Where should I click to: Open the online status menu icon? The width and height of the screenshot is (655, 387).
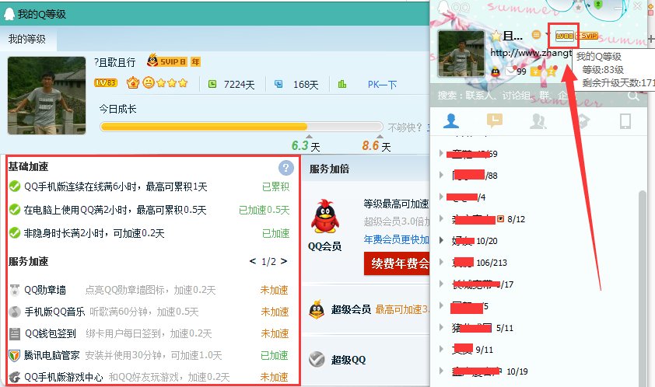[536, 35]
